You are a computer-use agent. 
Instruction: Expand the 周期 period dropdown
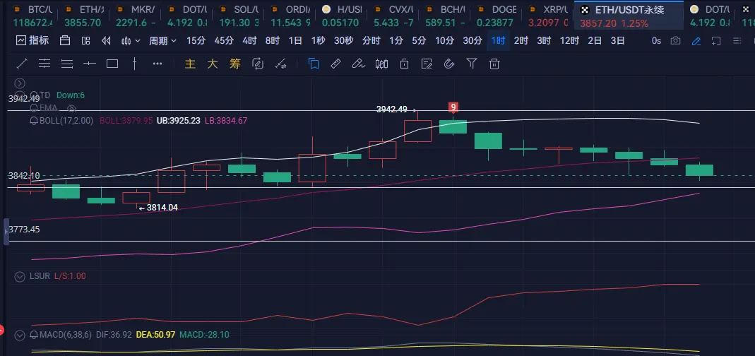162,41
